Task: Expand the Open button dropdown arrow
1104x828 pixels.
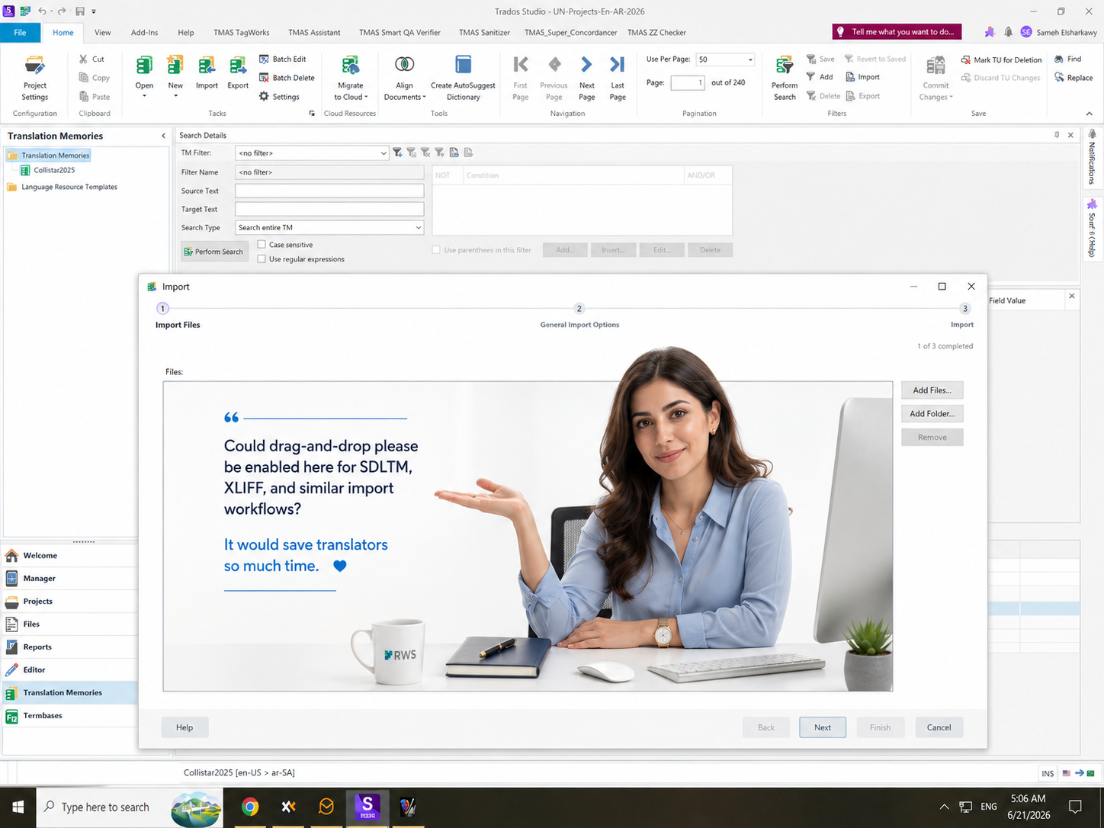Action: (x=144, y=96)
